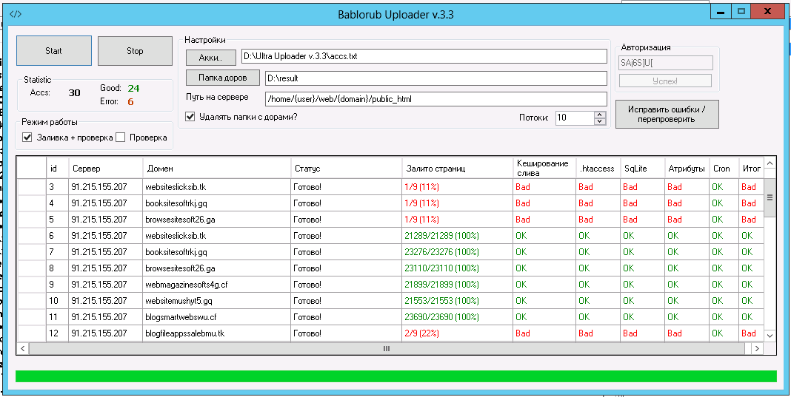Image resolution: width=791 pixels, height=397 pixels.
Task: Click the horizontal scrollbar thumb
Action: (x=387, y=348)
